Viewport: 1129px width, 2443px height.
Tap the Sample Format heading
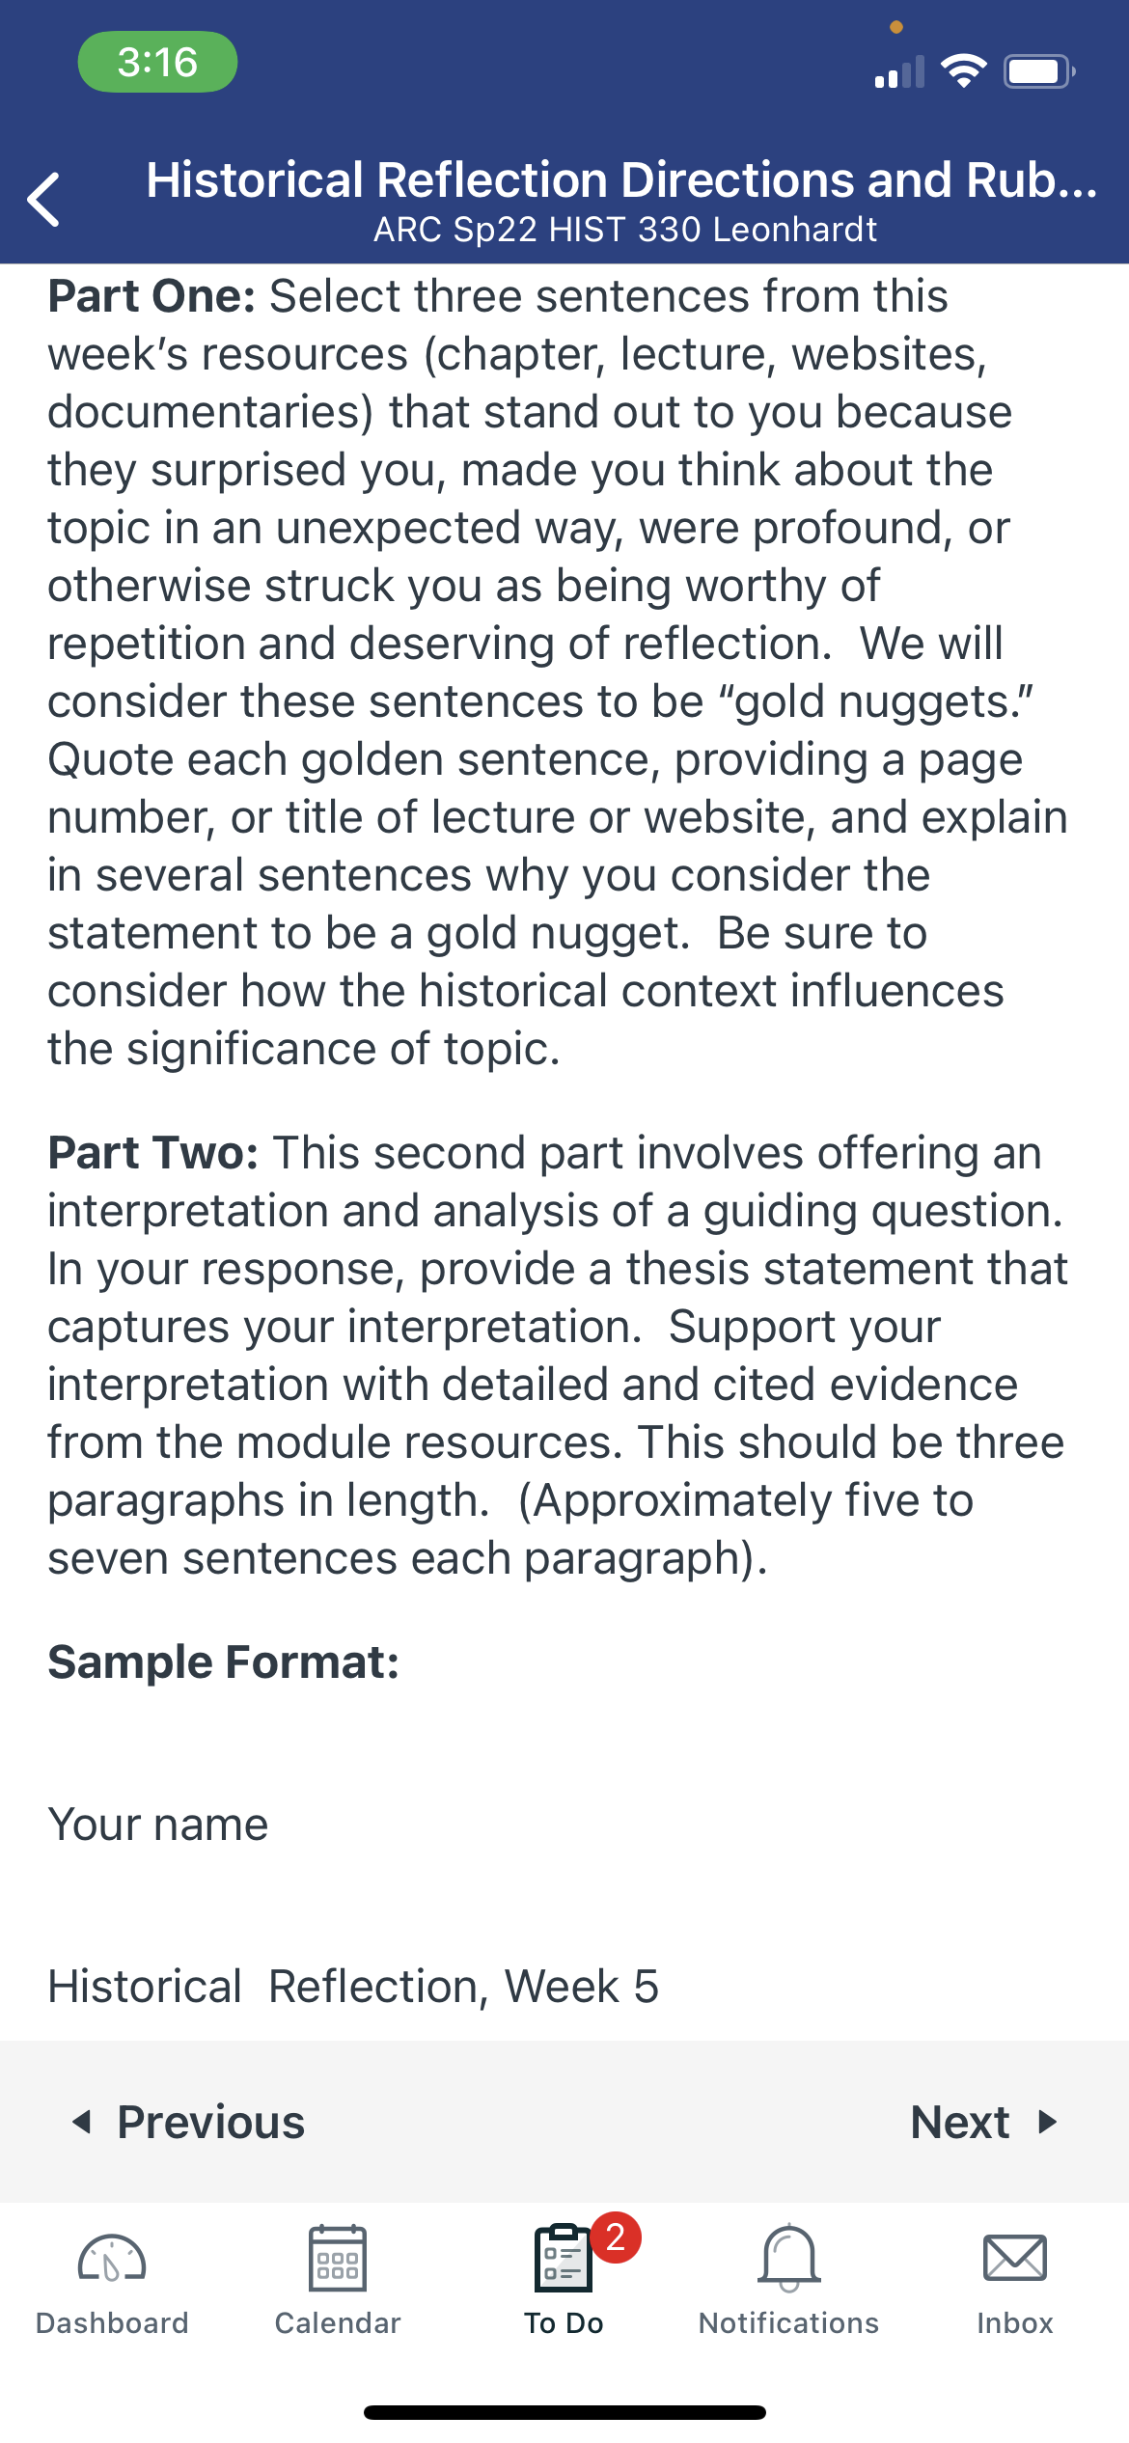pyautogui.click(x=224, y=1661)
